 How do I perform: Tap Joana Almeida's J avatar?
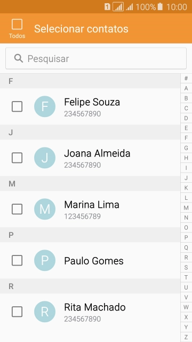point(45,158)
